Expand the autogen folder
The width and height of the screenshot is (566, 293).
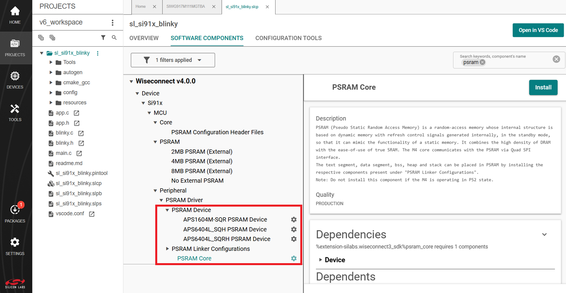click(51, 72)
